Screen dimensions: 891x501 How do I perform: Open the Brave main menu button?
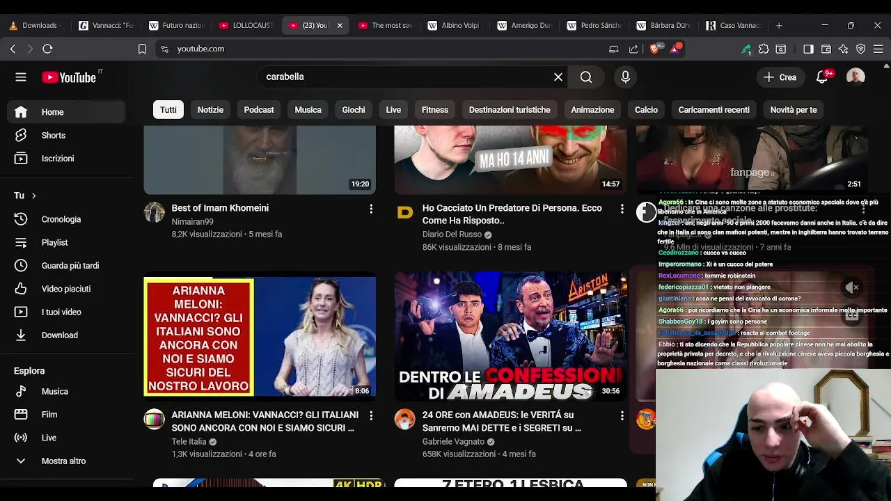coord(878,49)
